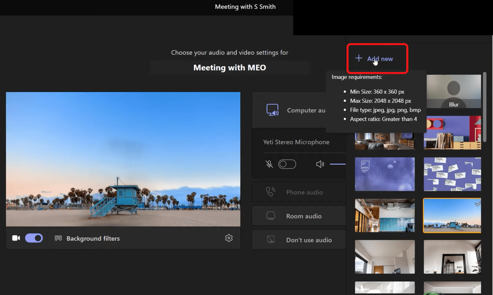This screenshot has width=493, height=295.
Task: Click the Yeti Stereo Microphone entry
Action: coord(296,142)
